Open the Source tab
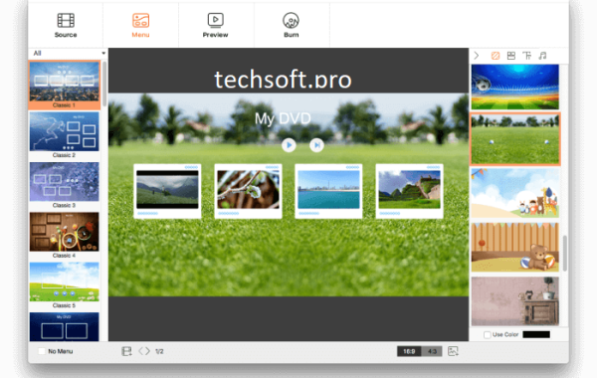 point(66,25)
